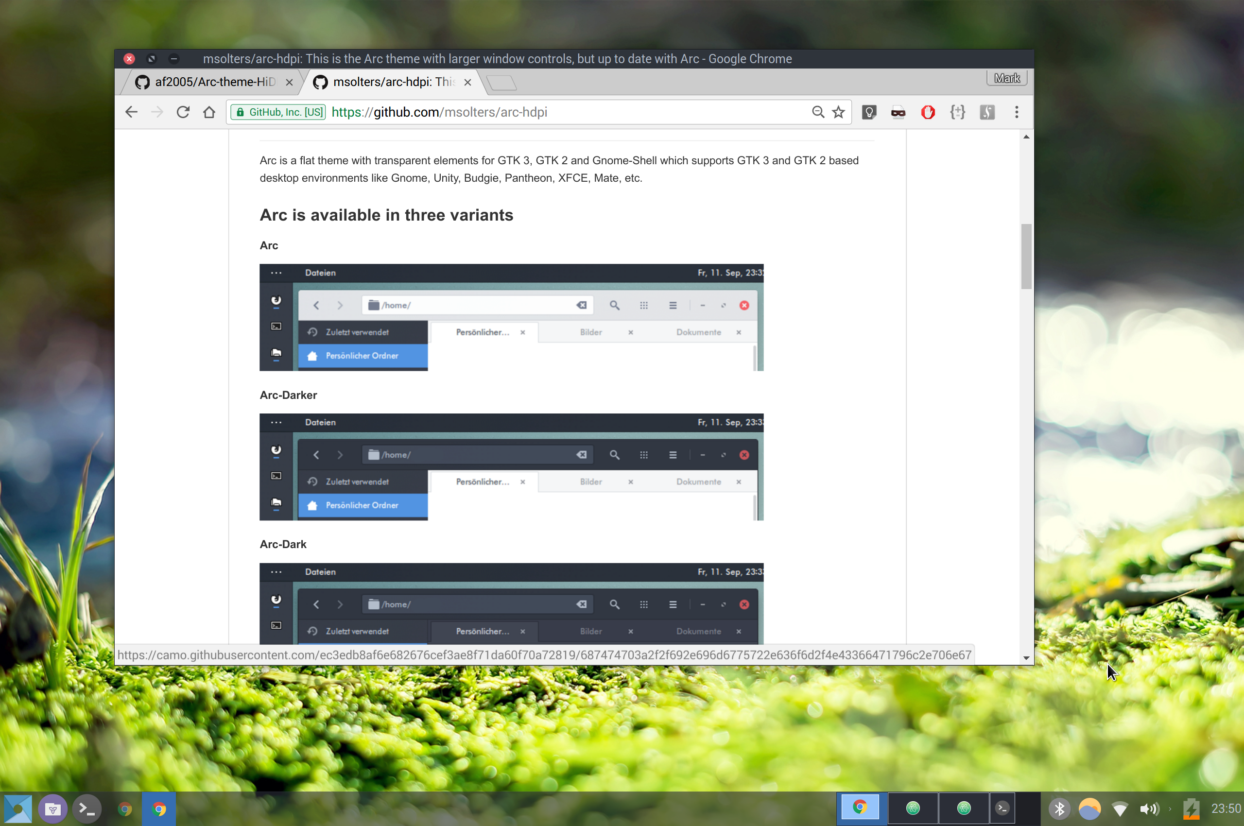
Task: Click the curly-braces plus-minus extension icon
Action: coord(957,112)
